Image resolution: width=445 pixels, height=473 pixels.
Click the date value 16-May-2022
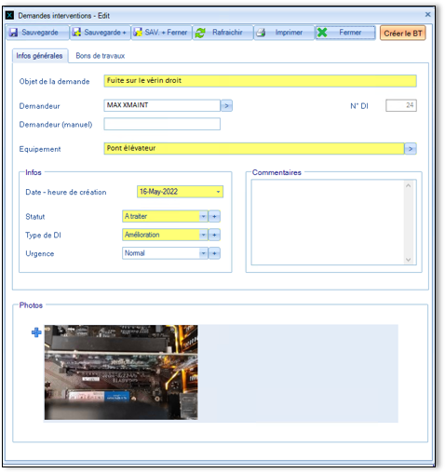(158, 192)
